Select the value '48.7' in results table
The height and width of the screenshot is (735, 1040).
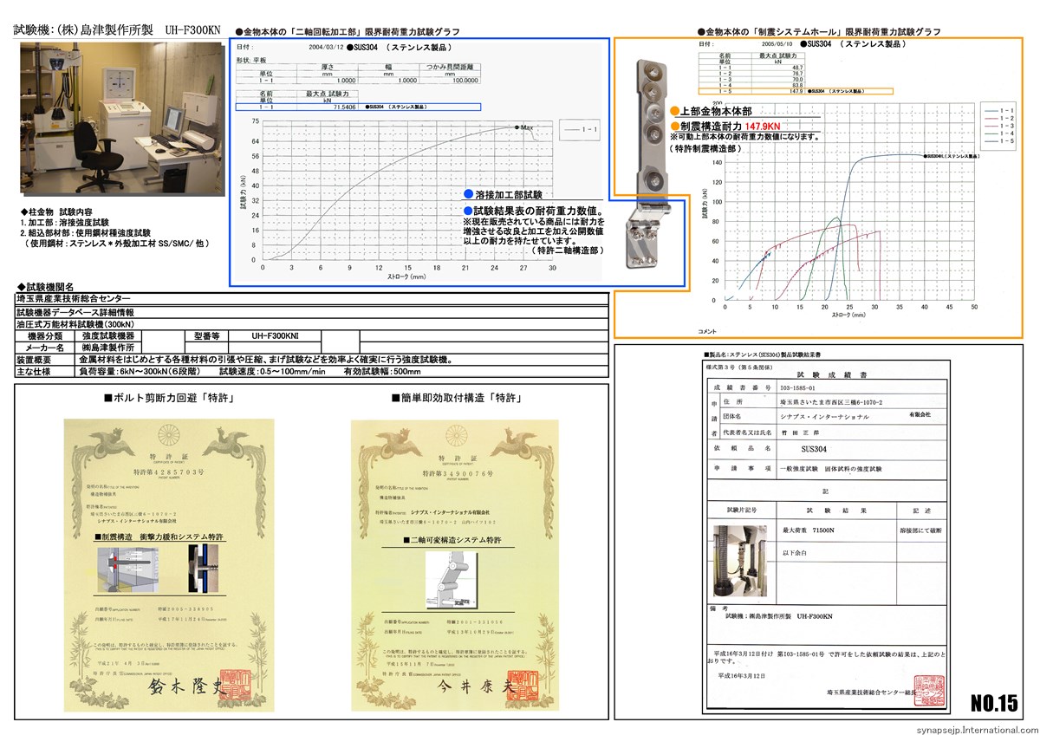797,66
